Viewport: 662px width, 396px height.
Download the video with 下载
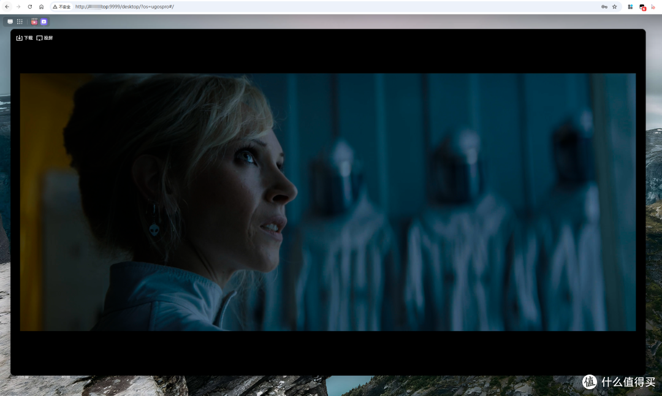point(25,38)
